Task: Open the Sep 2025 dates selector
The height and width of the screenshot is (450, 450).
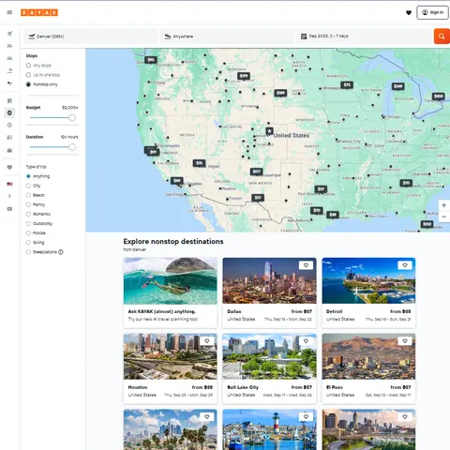Action: click(x=364, y=37)
